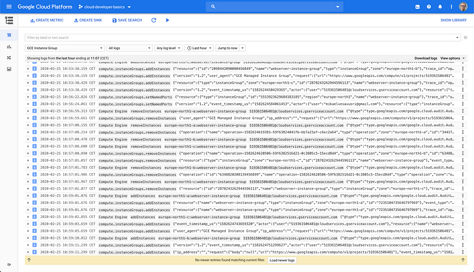Open more actions for entry 10:57:02.077
This screenshot has height=272, width=474.
click(x=463, y=188)
